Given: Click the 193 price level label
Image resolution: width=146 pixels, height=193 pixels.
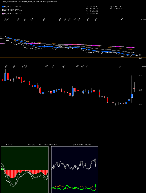Looking at the screenshot, I should pos(140,90).
